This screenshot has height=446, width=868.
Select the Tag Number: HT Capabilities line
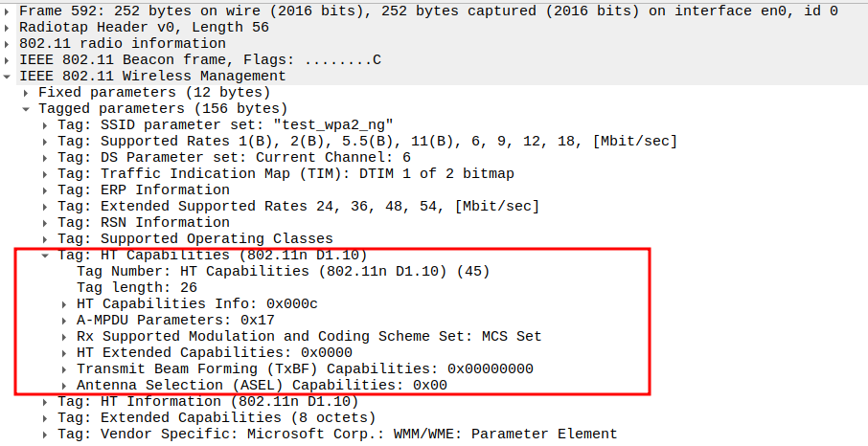pyautogui.click(x=283, y=271)
